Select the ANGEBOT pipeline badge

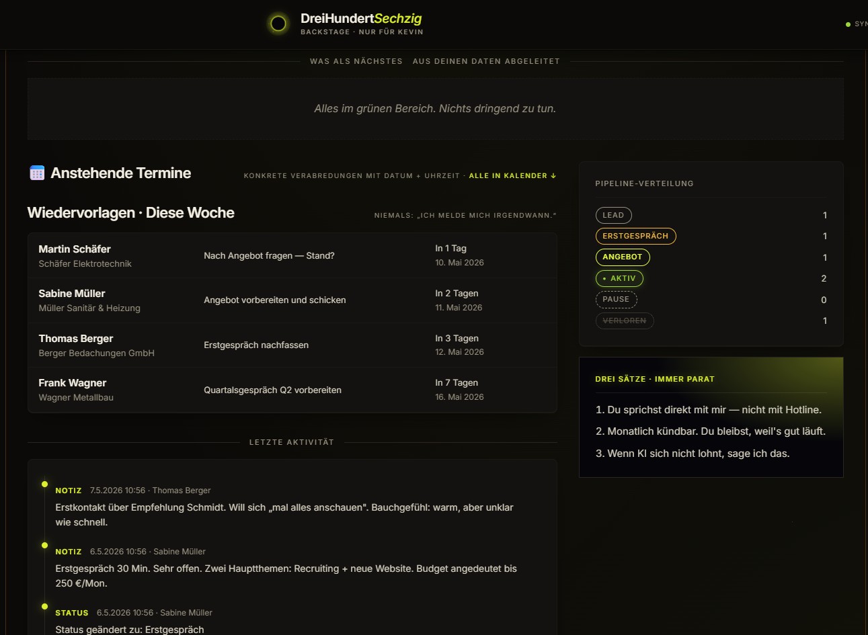click(623, 257)
